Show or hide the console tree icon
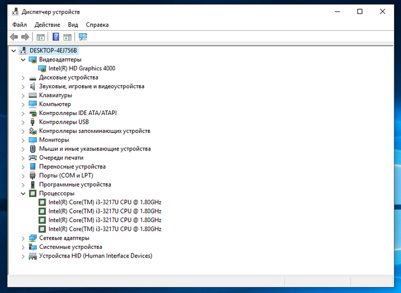 pos(41,37)
